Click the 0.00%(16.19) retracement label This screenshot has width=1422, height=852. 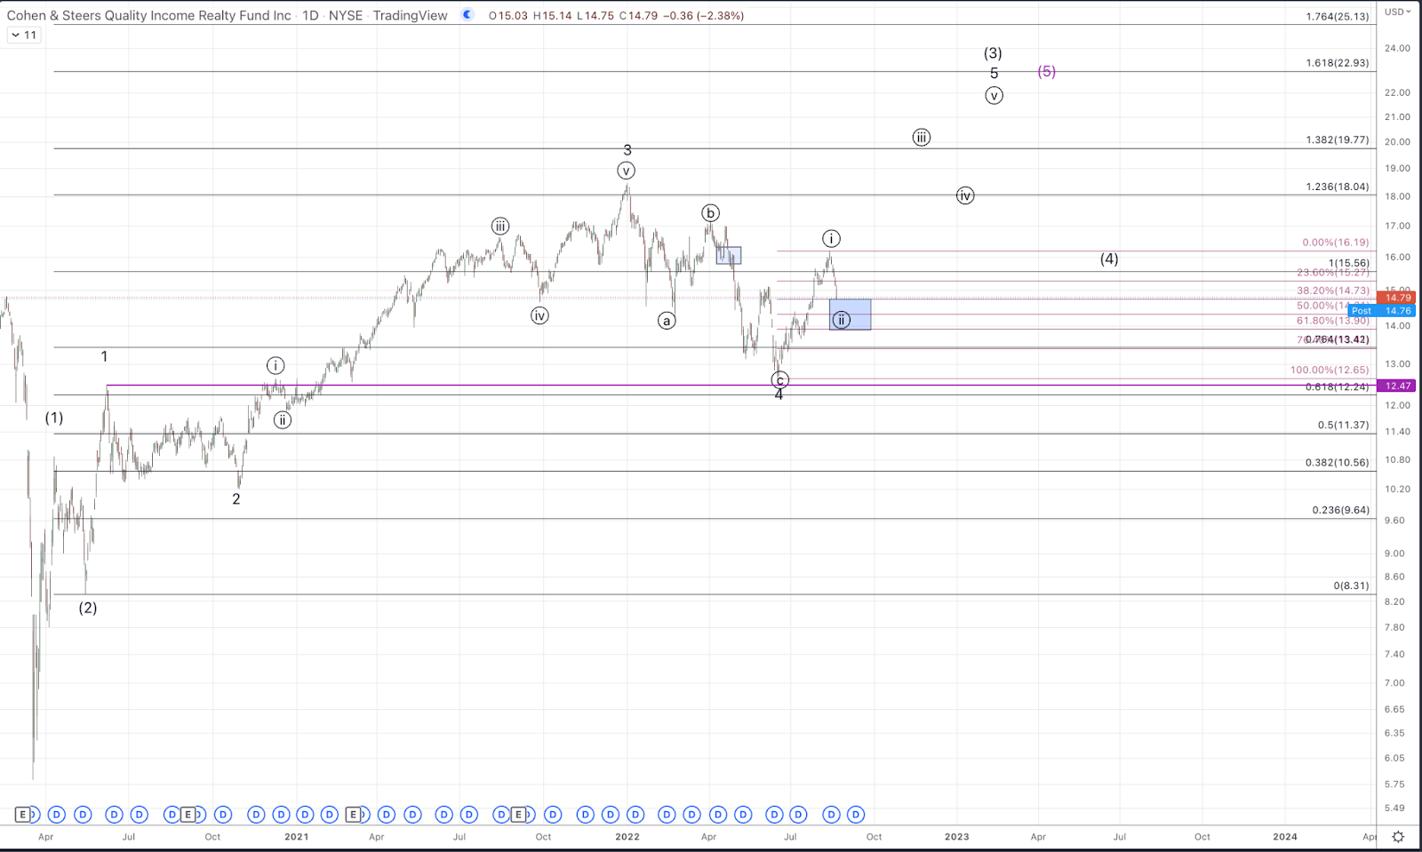tap(1336, 243)
